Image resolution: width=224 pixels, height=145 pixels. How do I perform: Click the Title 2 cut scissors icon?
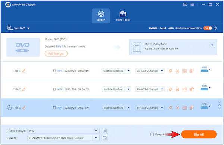pos(178,89)
